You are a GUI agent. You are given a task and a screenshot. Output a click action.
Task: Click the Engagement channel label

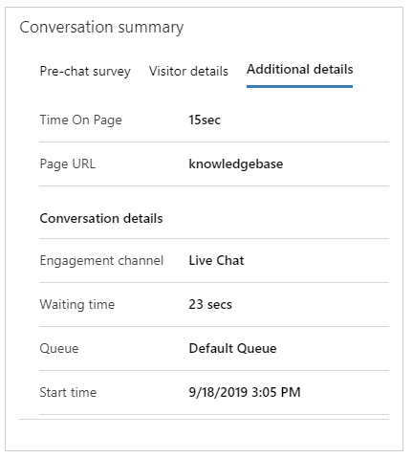point(101,260)
